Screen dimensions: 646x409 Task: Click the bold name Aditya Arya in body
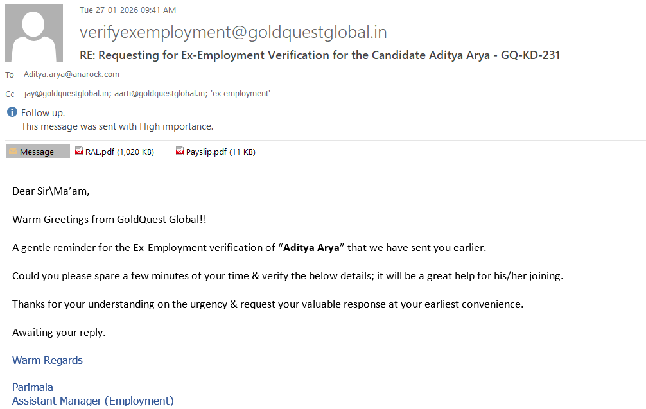[x=311, y=248]
